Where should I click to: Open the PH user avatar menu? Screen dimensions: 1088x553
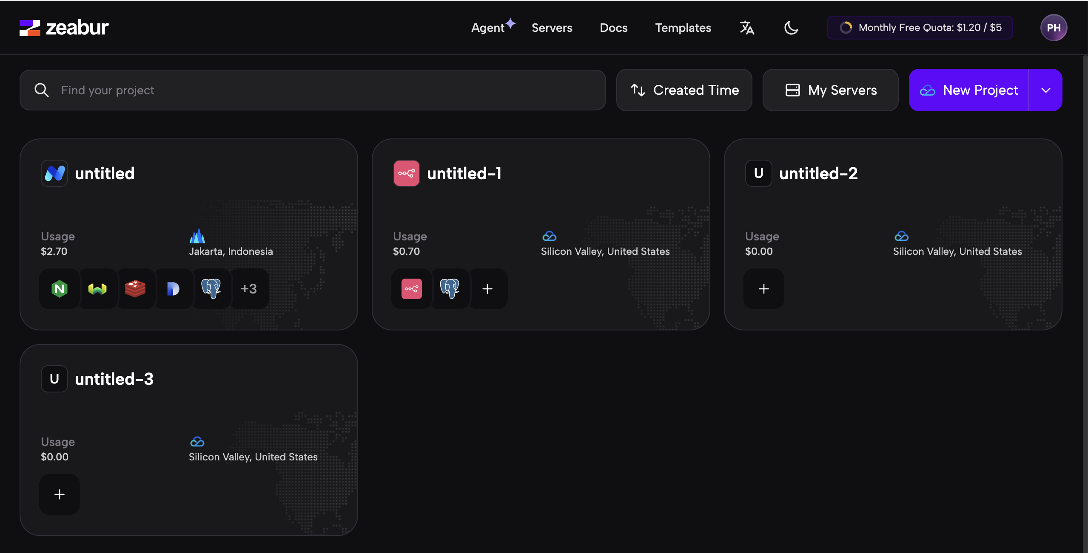[x=1054, y=28]
